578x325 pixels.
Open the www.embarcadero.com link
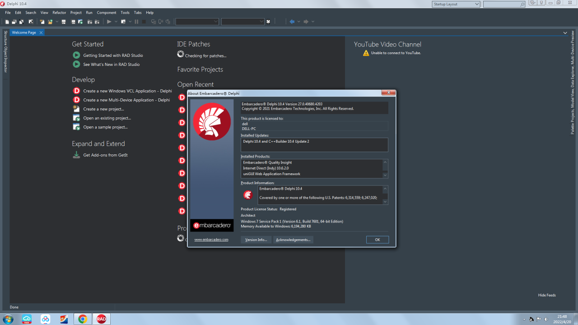click(211, 240)
